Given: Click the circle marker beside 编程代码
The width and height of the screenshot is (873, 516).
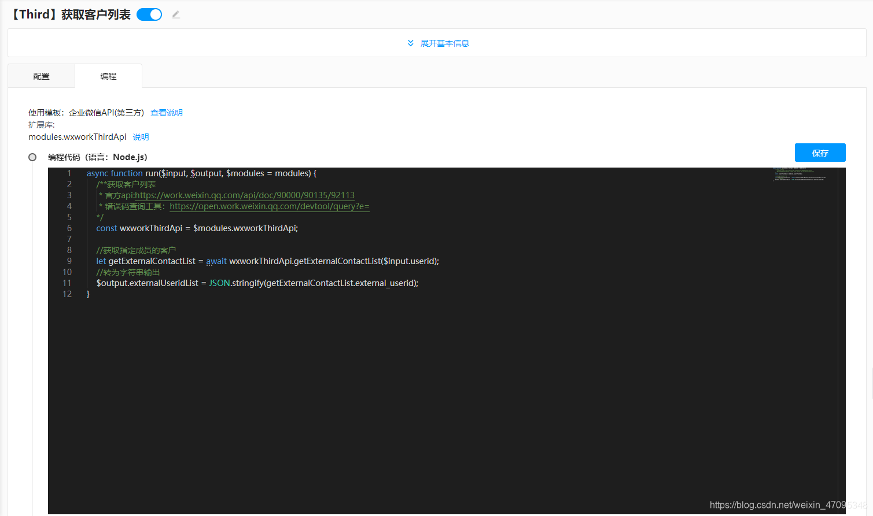Looking at the screenshot, I should 32,157.
